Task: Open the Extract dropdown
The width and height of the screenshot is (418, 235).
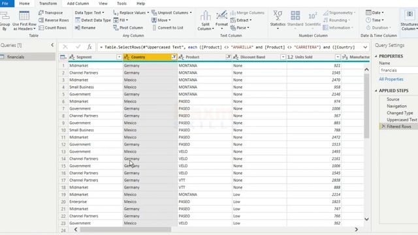Action: [241, 20]
